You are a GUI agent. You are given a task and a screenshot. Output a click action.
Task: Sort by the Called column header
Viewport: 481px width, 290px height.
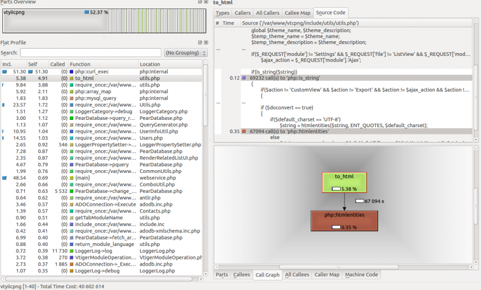click(x=58, y=64)
